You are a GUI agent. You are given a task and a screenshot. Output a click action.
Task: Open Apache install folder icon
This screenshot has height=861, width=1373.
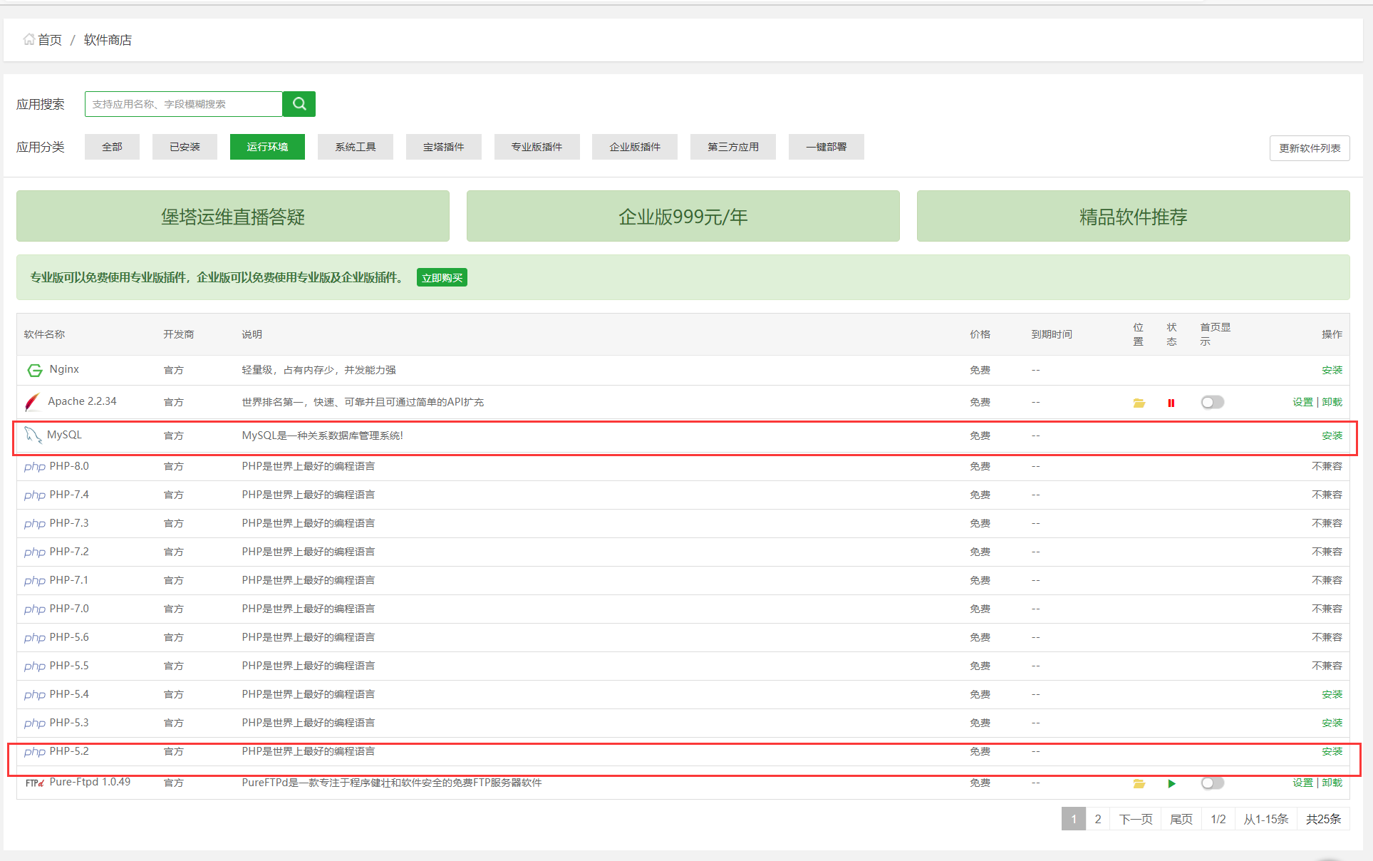pos(1139,403)
